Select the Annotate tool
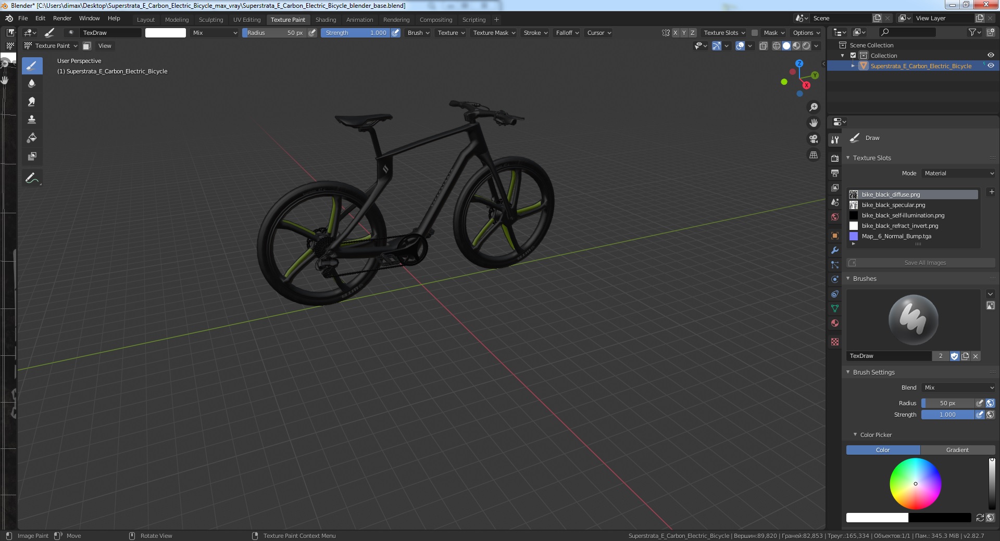The image size is (1000, 541). [x=32, y=178]
